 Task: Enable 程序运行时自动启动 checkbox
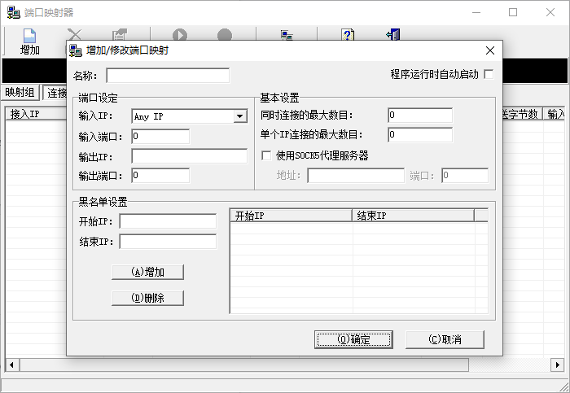pos(489,75)
